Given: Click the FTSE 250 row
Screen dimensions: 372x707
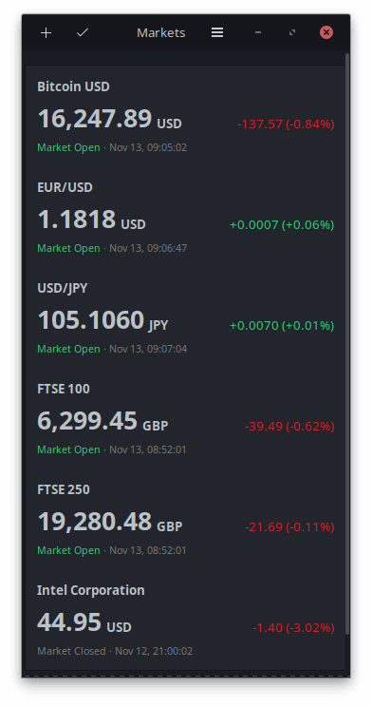Looking at the screenshot, I should (185, 520).
